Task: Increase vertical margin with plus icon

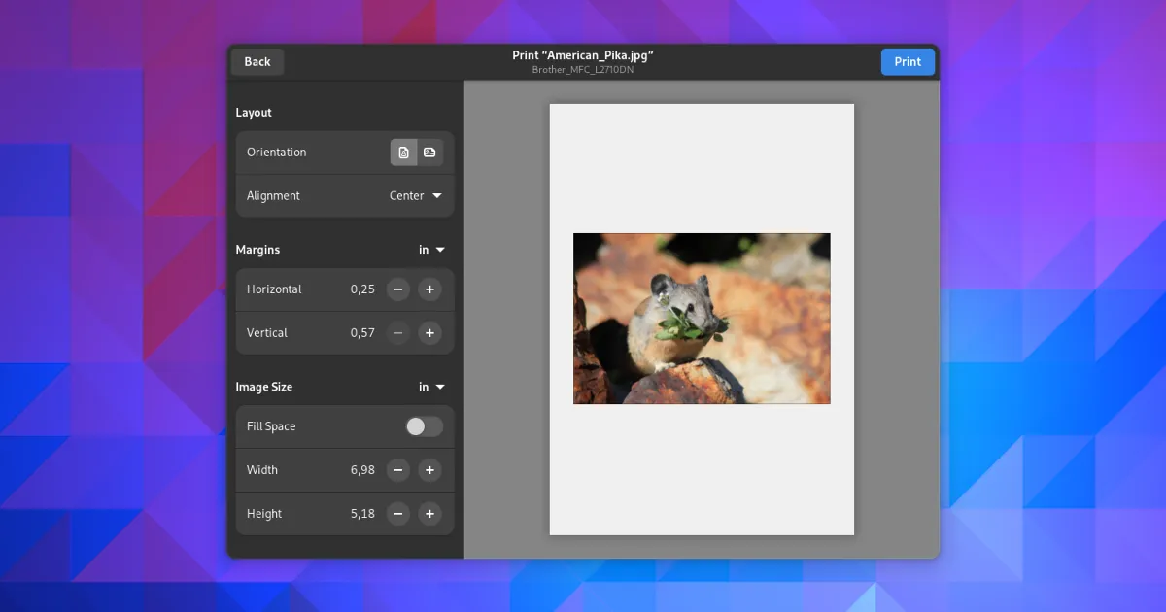Action: 429,333
